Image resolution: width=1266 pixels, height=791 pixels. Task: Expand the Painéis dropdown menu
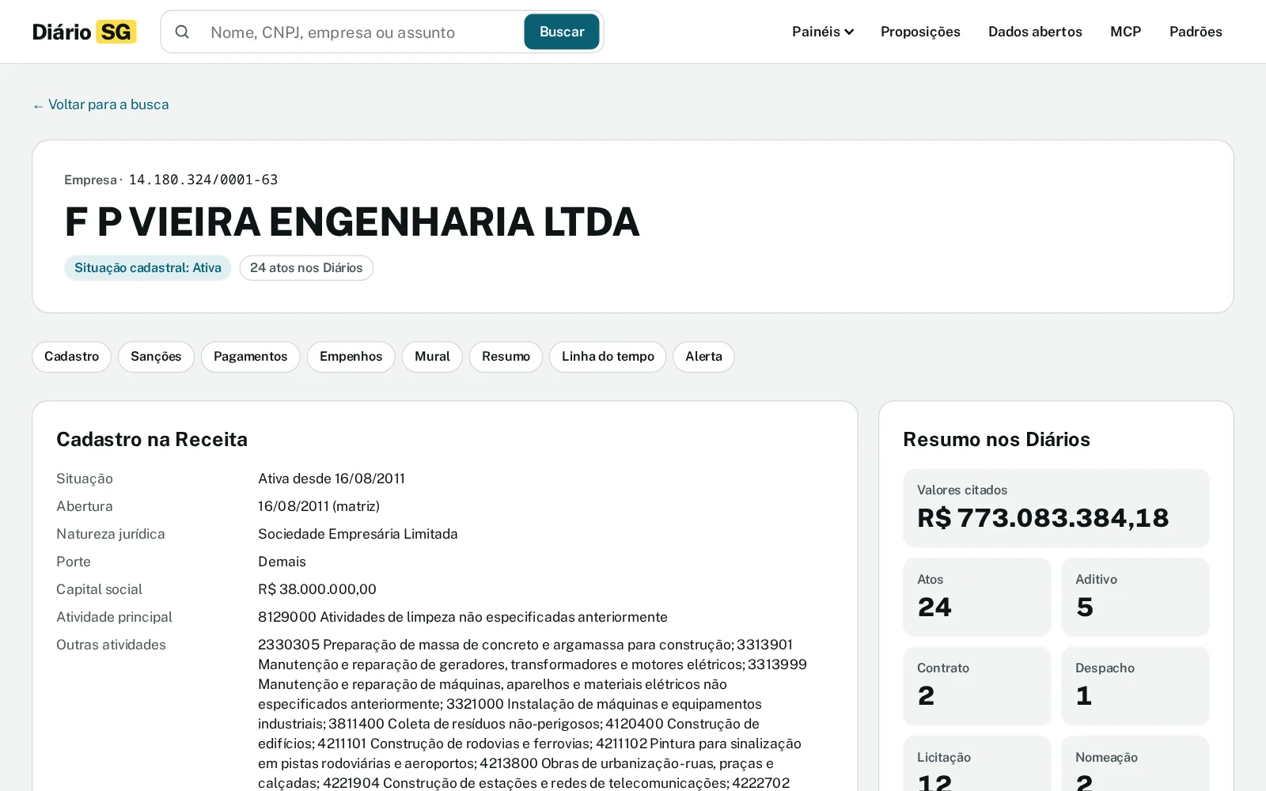[823, 32]
